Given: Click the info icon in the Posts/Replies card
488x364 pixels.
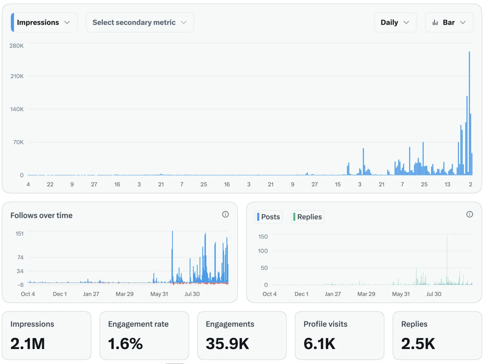Looking at the screenshot, I should (x=470, y=214).
